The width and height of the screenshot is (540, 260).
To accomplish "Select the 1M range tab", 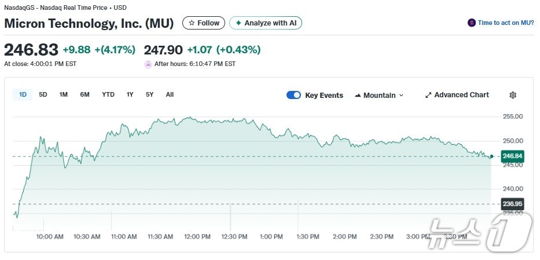I will coord(64,94).
